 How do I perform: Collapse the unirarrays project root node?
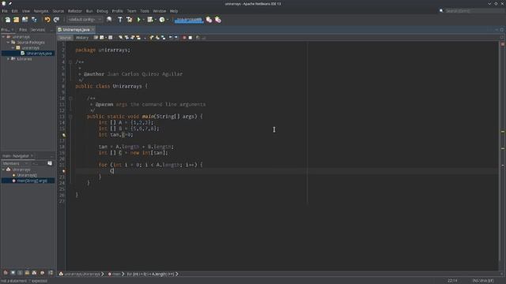(3, 37)
